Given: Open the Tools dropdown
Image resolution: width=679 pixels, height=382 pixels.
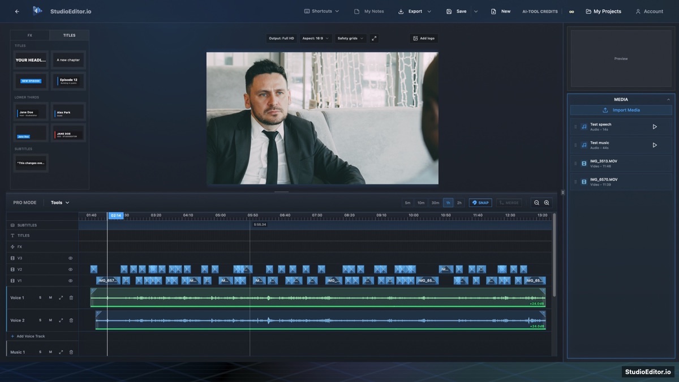Looking at the screenshot, I should click(x=60, y=203).
